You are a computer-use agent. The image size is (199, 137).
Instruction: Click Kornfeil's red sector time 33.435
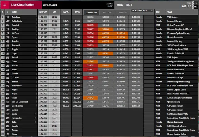pyautogui.click(x=90, y=25)
